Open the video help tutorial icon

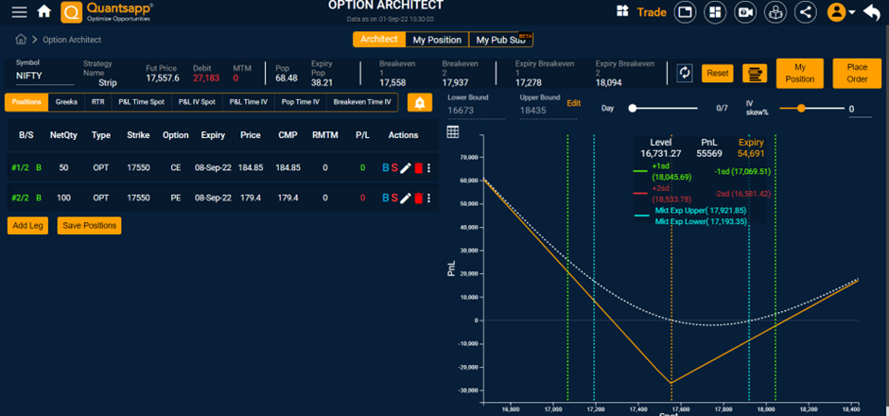[x=745, y=12]
